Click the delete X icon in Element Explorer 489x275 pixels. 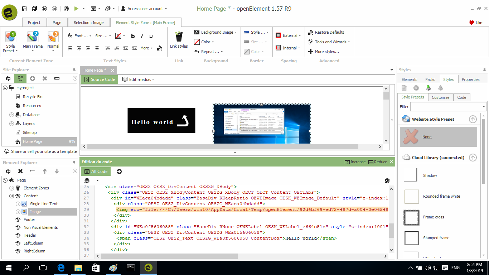point(20,171)
